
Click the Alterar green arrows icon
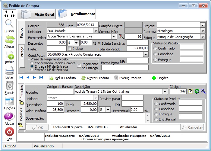pyautogui.click(x=9, y=40)
